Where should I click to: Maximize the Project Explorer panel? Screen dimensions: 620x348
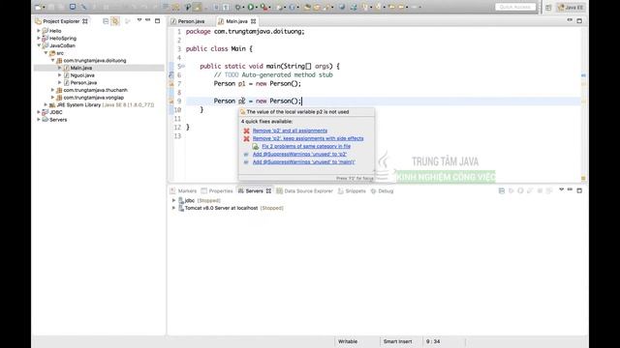157,20
